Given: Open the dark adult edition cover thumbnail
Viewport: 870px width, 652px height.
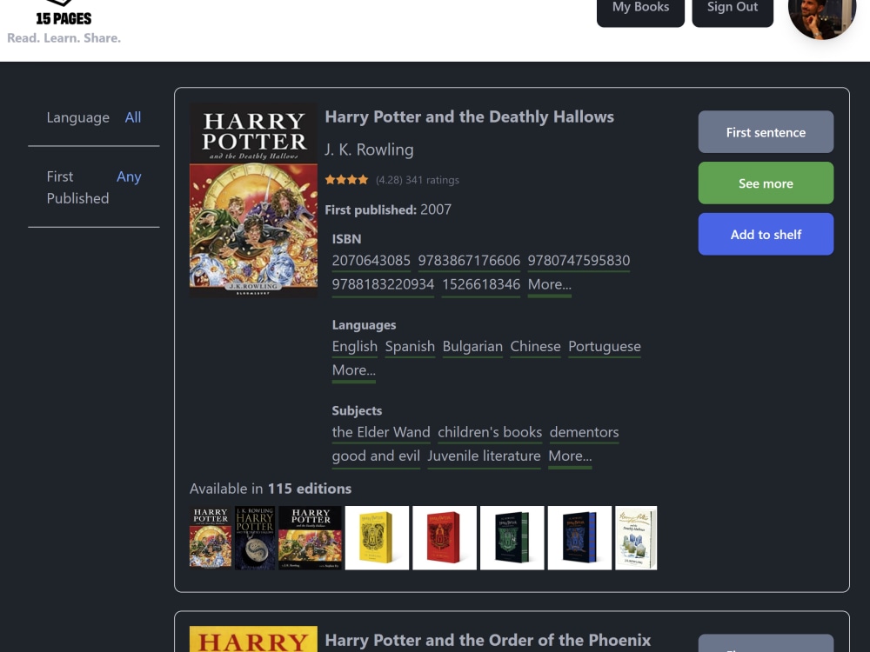Looking at the screenshot, I should pos(255,538).
